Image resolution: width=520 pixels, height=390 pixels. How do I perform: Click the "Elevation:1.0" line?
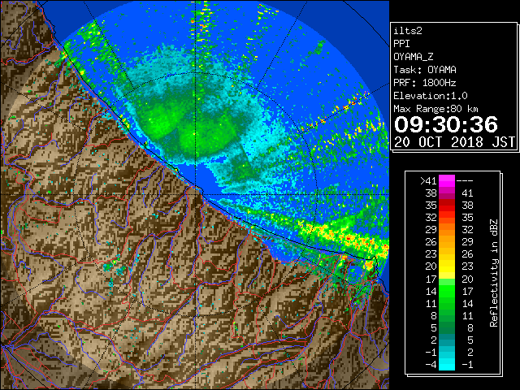click(431, 96)
